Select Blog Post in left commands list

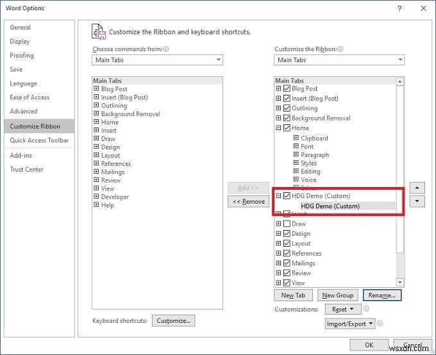[114, 89]
